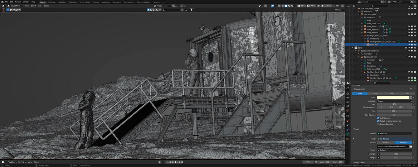Open the Object Data (light) properties tab
Screen dimensions: 418x167
(348, 134)
